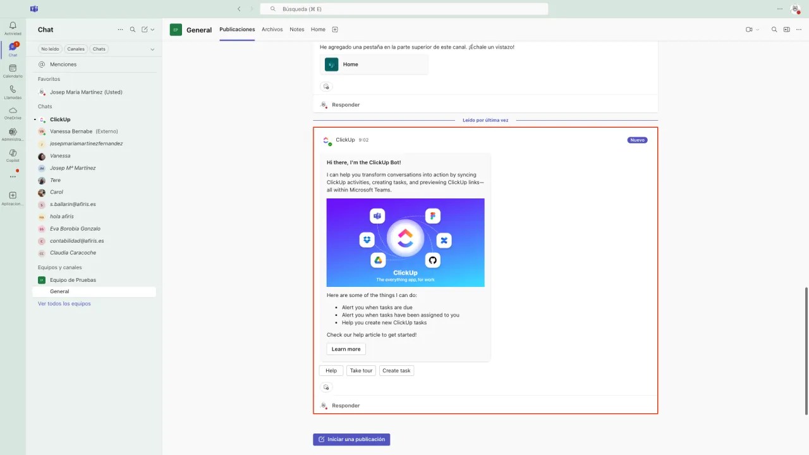Expand the ClickUp chat group chevron

(x=35, y=119)
